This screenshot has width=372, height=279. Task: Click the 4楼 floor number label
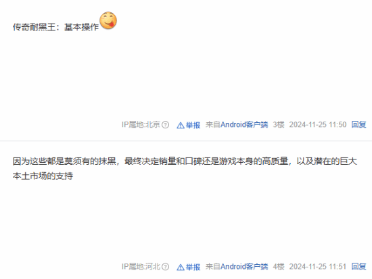(x=279, y=267)
